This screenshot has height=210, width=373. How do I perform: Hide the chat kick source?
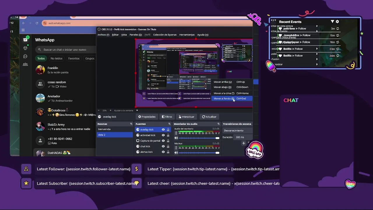(x=163, y=146)
